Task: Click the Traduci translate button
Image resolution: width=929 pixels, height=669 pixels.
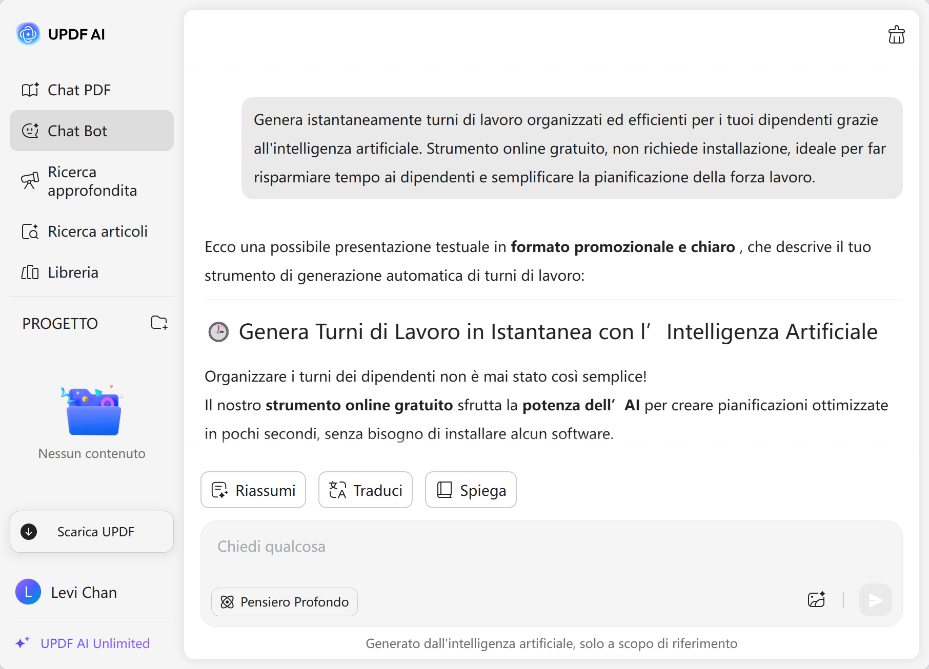Action: click(x=366, y=490)
